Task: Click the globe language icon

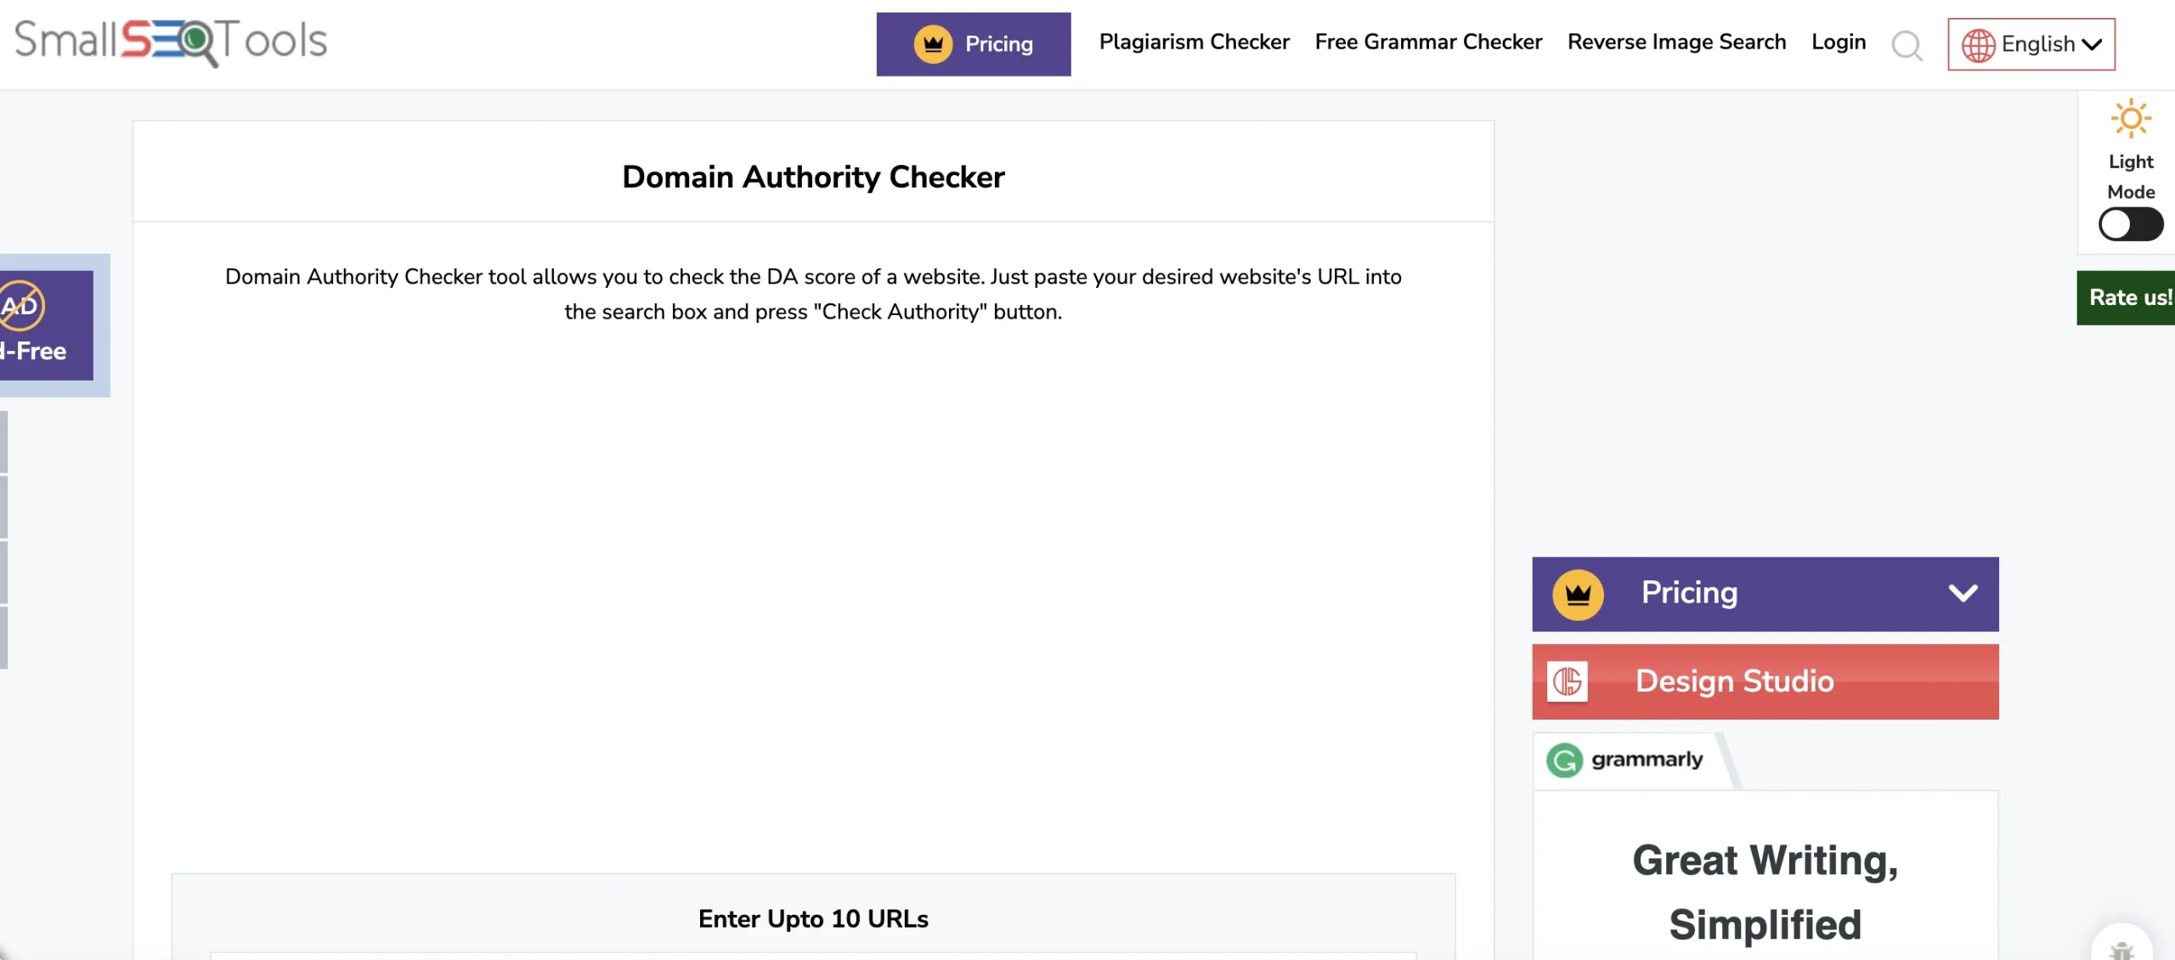Action: (x=1977, y=43)
